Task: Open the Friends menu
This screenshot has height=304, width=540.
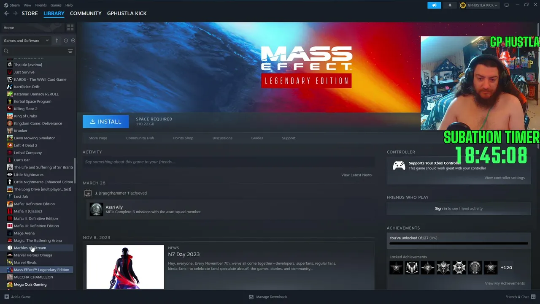Action: click(x=41, y=5)
